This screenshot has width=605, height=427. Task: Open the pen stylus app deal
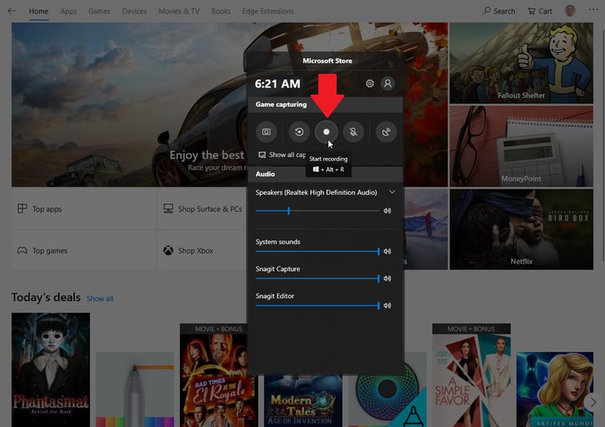[134, 389]
